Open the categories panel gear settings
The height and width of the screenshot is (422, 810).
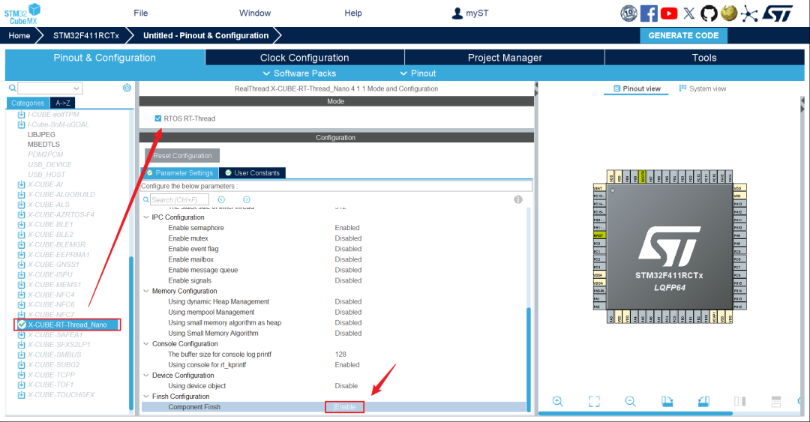127,88
